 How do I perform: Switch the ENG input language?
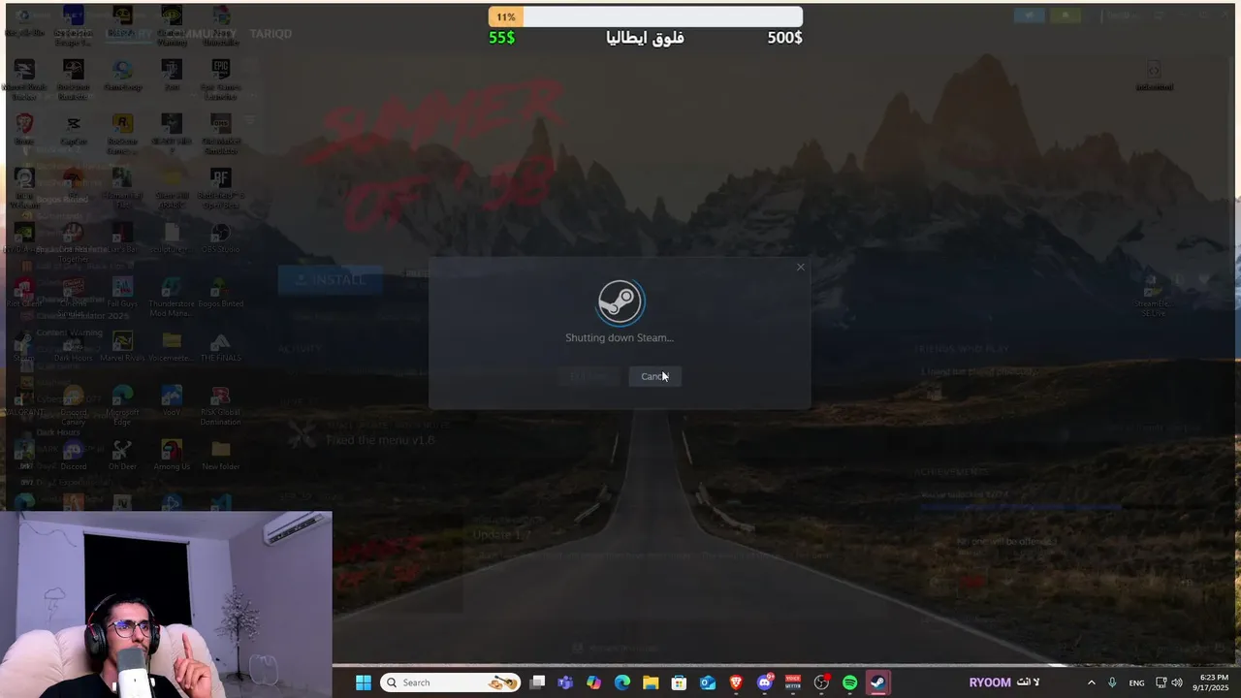(1136, 682)
